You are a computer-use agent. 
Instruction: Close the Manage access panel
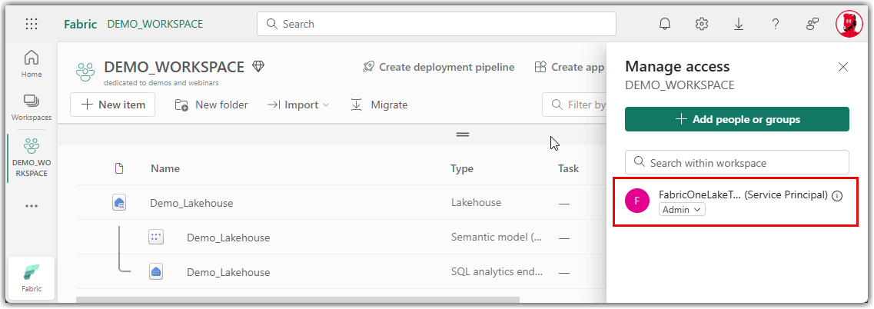click(843, 67)
